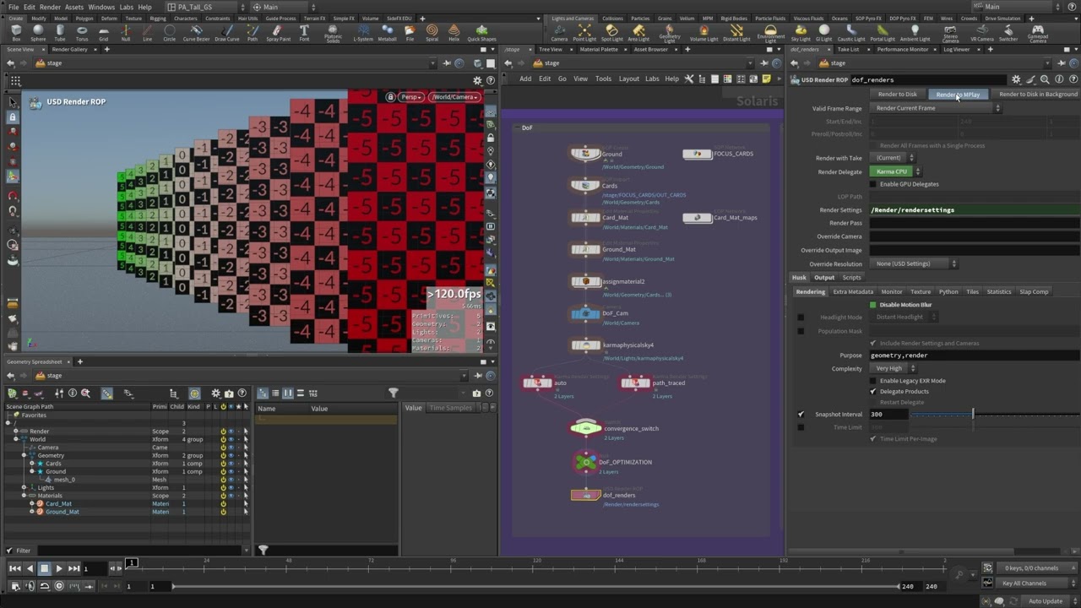The height and width of the screenshot is (608, 1081).
Task: Toggle Enable Legacy EXR Mode checkbox
Action: pyautogui.click(x=873, y=381)
